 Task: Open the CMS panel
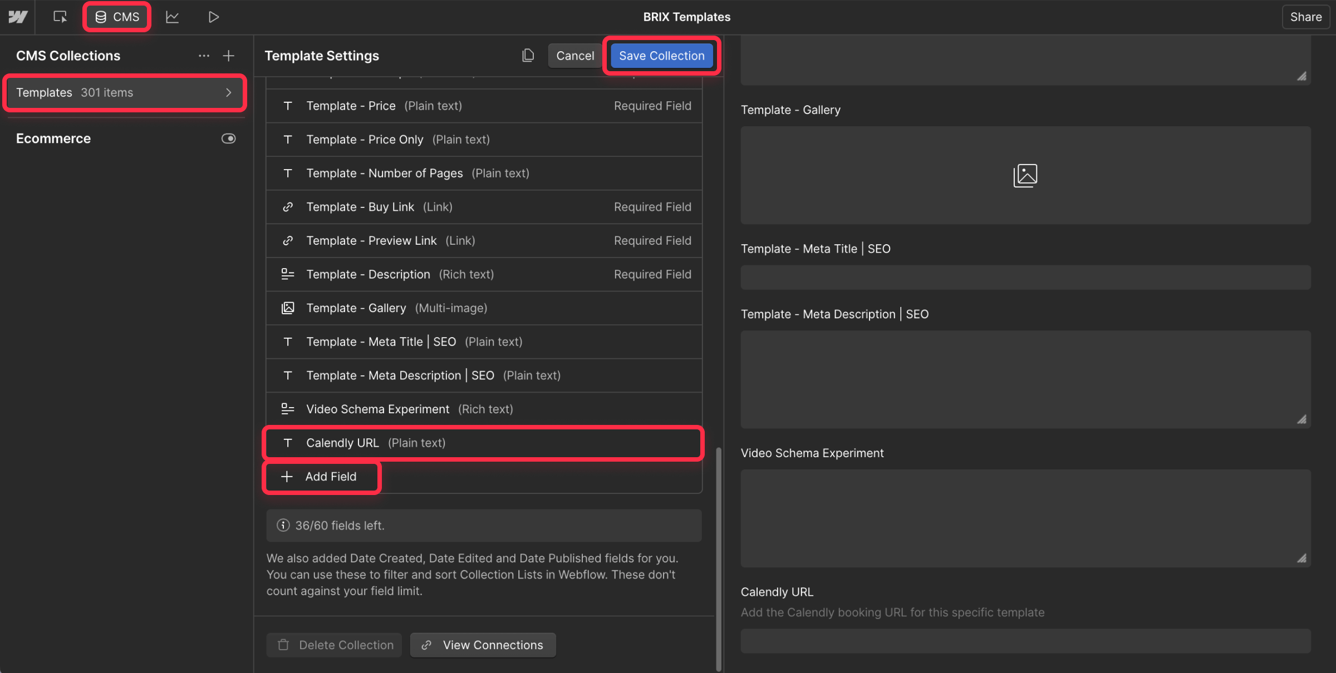(117, 17)
